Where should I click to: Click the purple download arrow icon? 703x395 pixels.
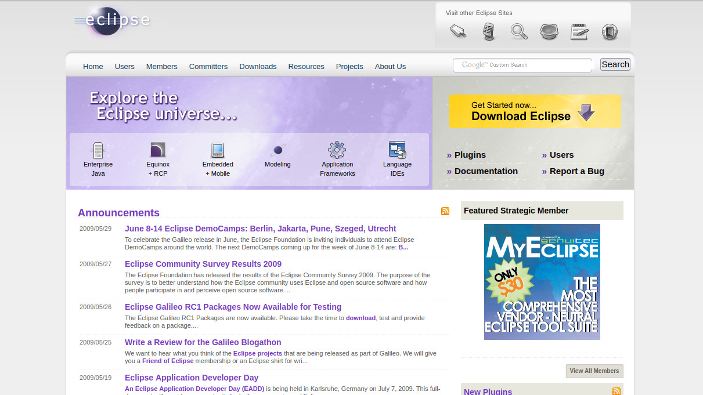point(586,112)
